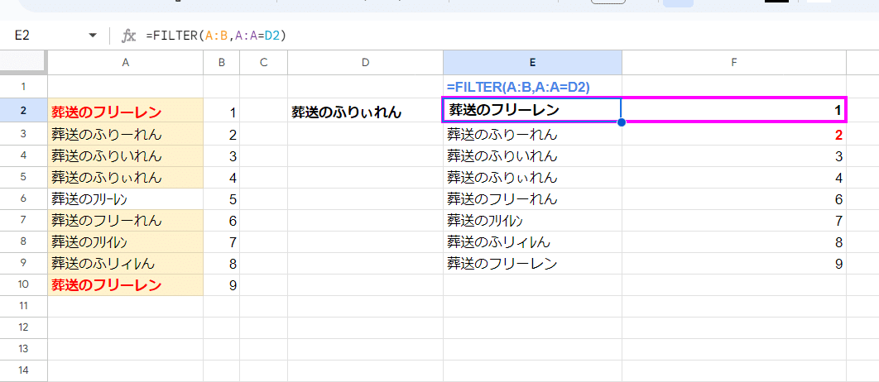Click cell A4 葬送のふりいれん
Screen dimensions: 879x382
(x=126, y=155)
